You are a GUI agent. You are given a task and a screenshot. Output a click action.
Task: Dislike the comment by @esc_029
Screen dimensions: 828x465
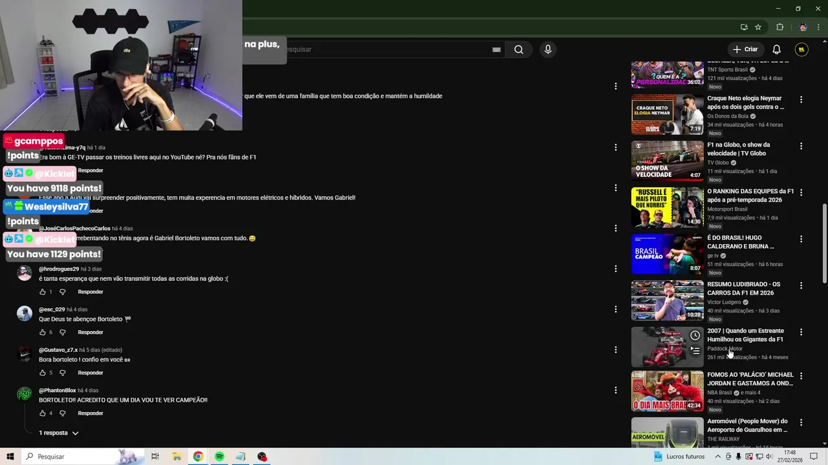(x=63, y=333)
